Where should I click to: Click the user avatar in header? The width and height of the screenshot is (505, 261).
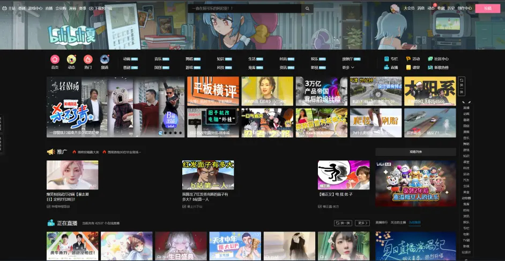[395, 9]
